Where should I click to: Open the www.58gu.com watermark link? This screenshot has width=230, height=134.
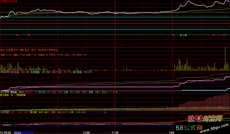[214, 128]
